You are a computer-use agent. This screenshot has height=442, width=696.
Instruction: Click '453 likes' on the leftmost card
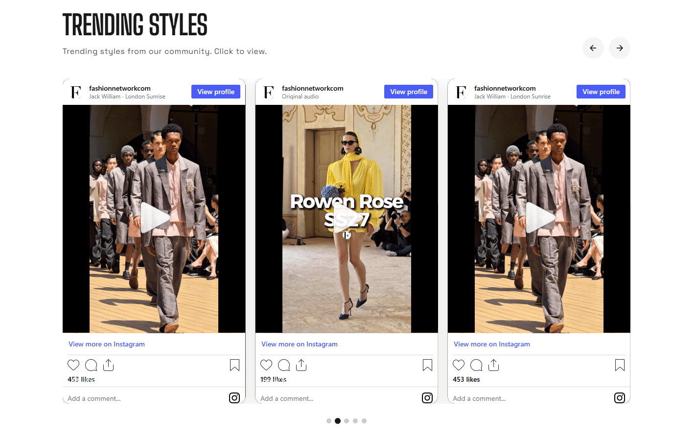81,379
